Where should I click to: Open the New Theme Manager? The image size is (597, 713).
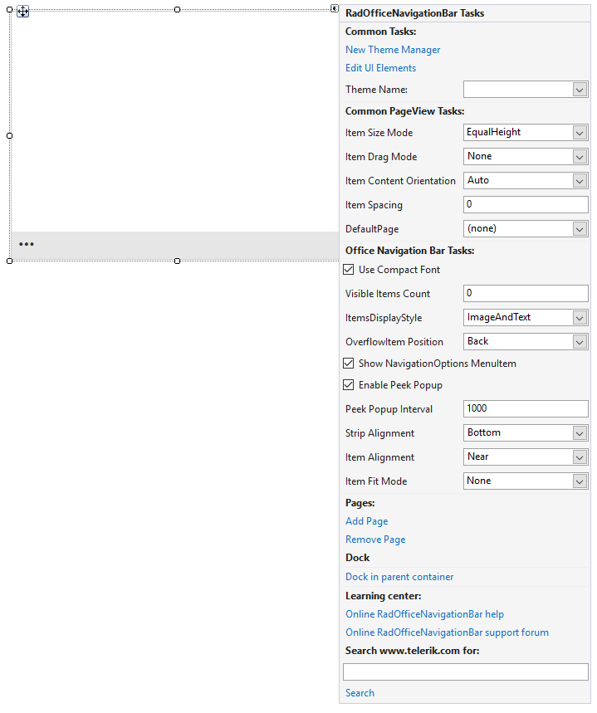pyautogui.click(x=392, y=50)
